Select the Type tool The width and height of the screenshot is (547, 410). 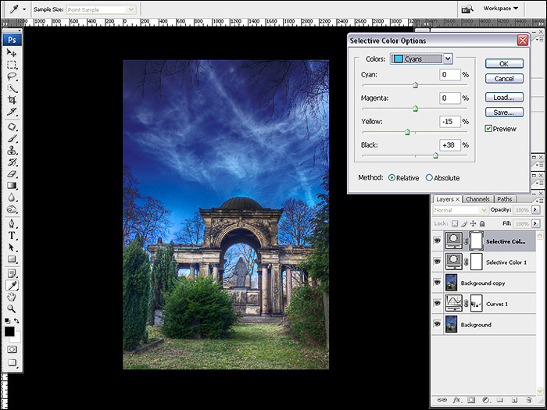pyautogui.click(x=13, y=235)
